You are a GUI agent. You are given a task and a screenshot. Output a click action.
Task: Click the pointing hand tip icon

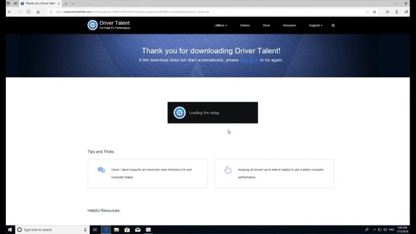[x=227, y=170]
